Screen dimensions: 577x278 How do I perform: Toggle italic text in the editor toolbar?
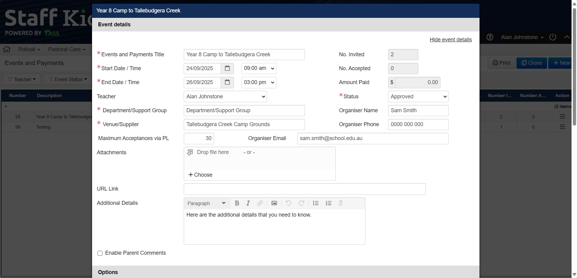tap(248, 203)
